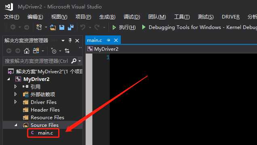Open the 生成(B) menu
This screenshot has height=145, width=257.
coord(107,17)
